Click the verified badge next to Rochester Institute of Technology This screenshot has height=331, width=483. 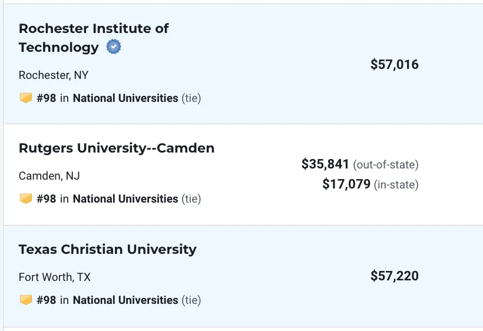(x=114, y=47)
